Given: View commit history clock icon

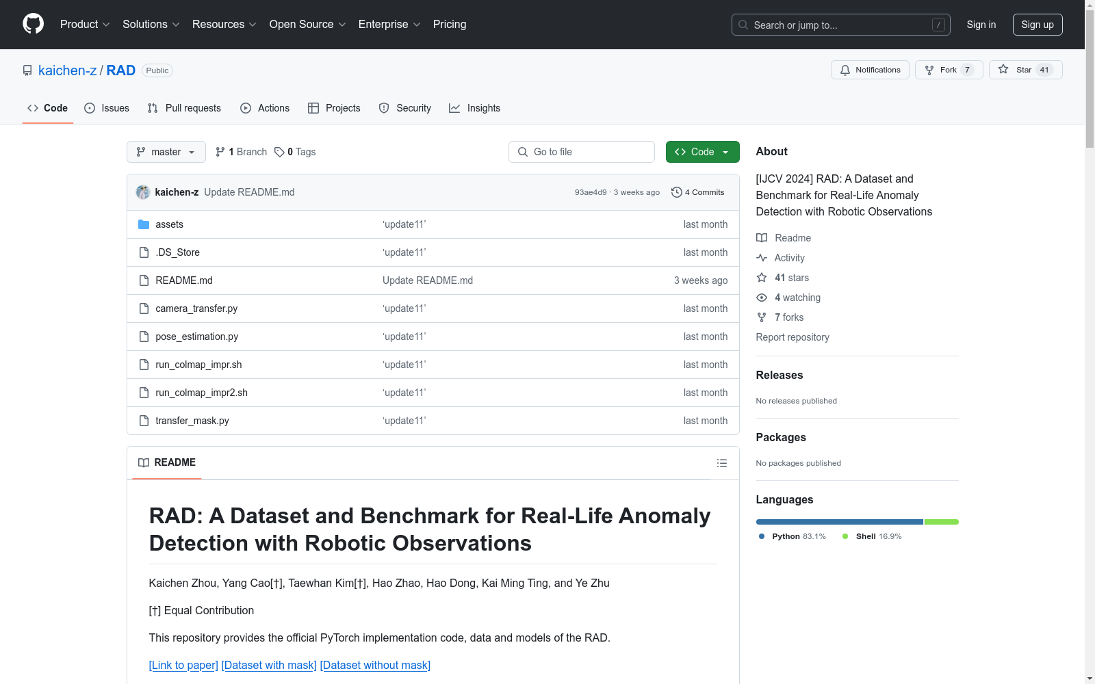Looking at the screenshot, I should [677, 192].
